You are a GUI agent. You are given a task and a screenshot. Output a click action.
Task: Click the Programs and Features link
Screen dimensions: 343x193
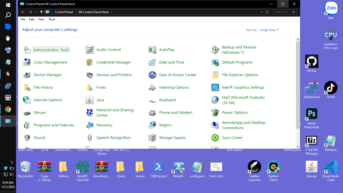pos(54,125)
